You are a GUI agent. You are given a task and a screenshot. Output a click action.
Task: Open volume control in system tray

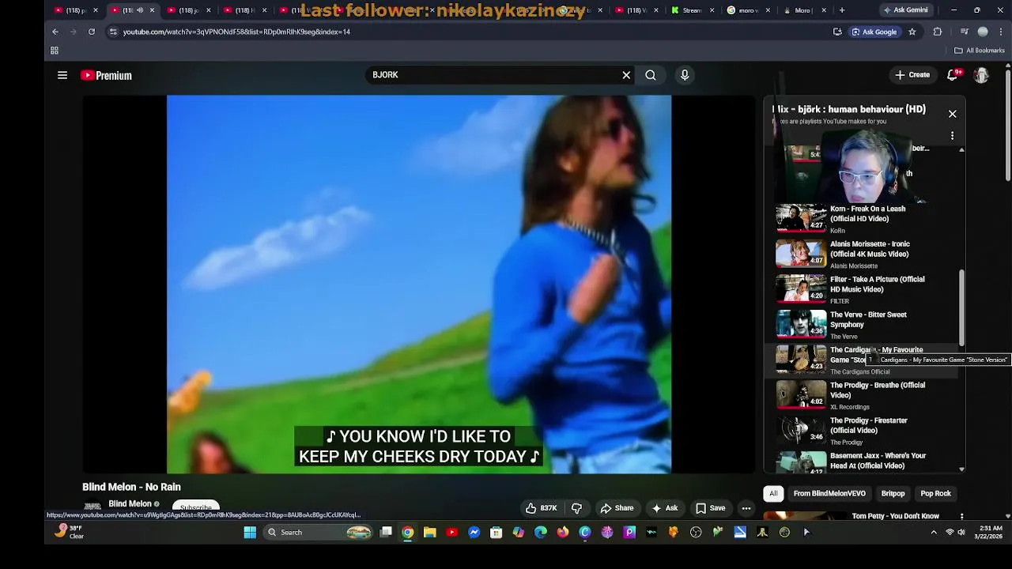tap(961, 533)
